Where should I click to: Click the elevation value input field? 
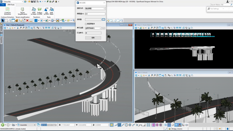pyautogui.click(x=95, y=14)
